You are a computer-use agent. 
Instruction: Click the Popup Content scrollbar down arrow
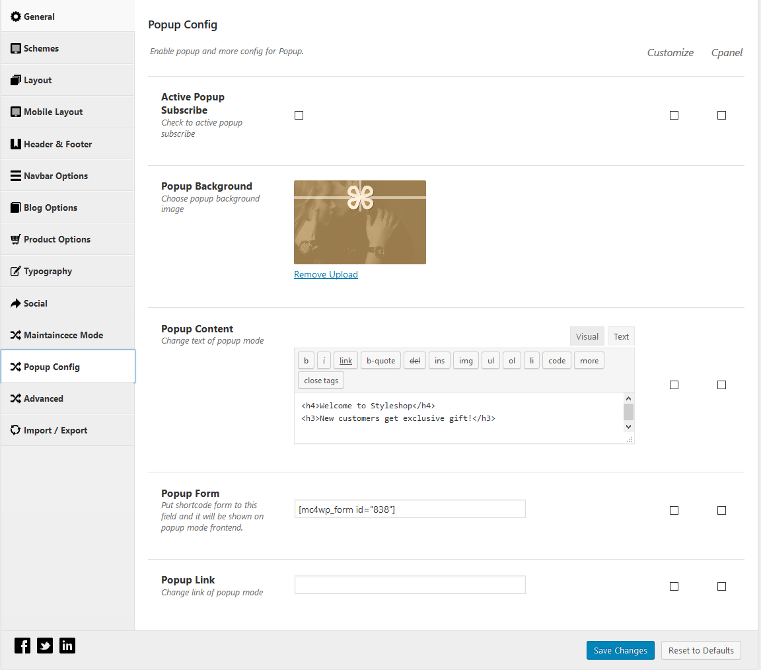[628, 427]
